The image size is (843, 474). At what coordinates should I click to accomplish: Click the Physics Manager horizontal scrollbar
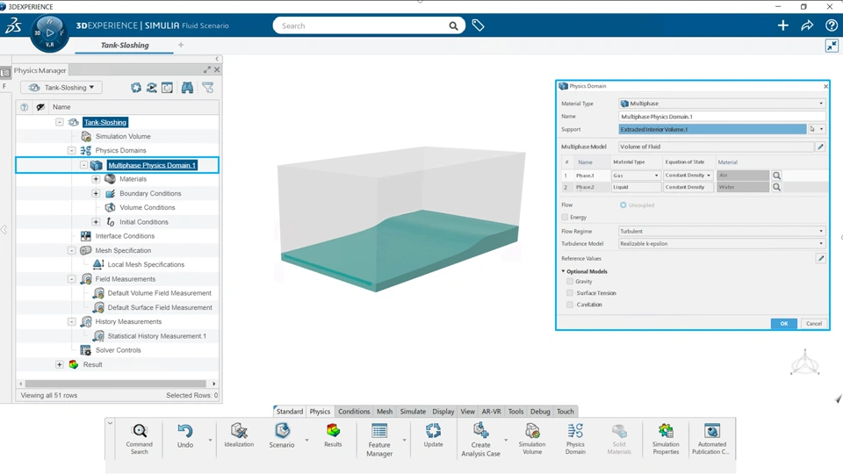pos(116,384)
